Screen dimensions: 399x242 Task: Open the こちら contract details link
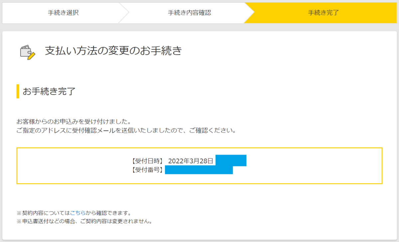point(78,212)
